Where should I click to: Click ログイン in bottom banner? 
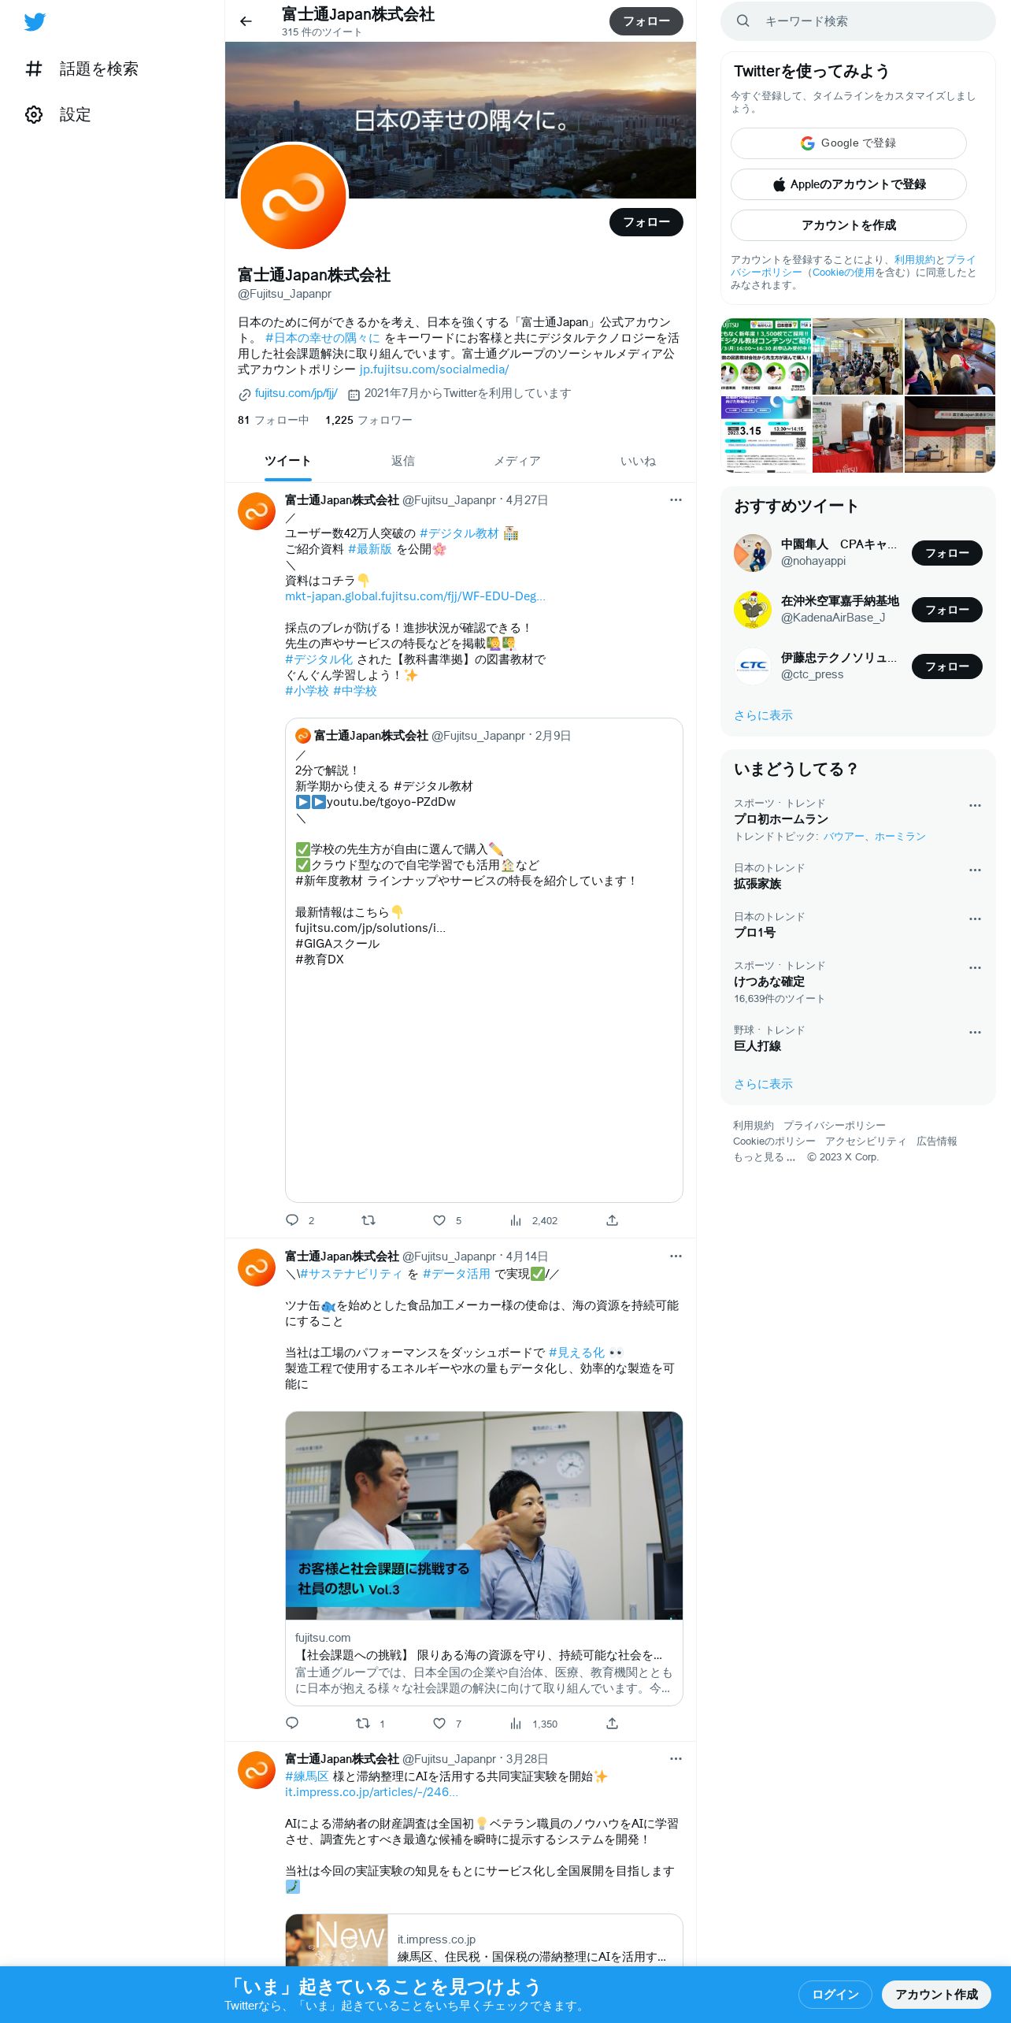pos(835,1994)
